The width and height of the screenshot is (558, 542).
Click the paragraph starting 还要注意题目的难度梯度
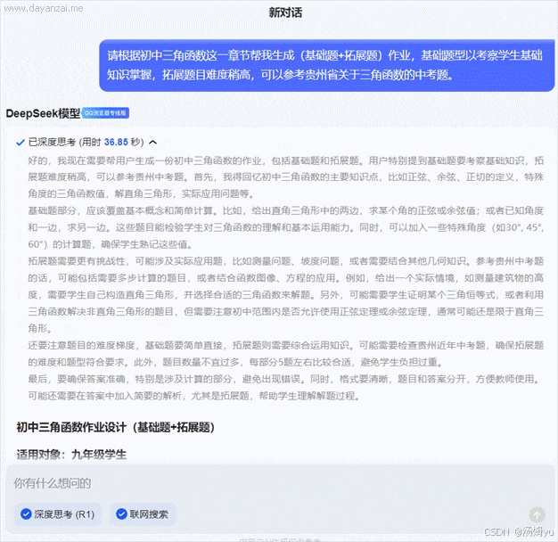[x=286, y=354]
